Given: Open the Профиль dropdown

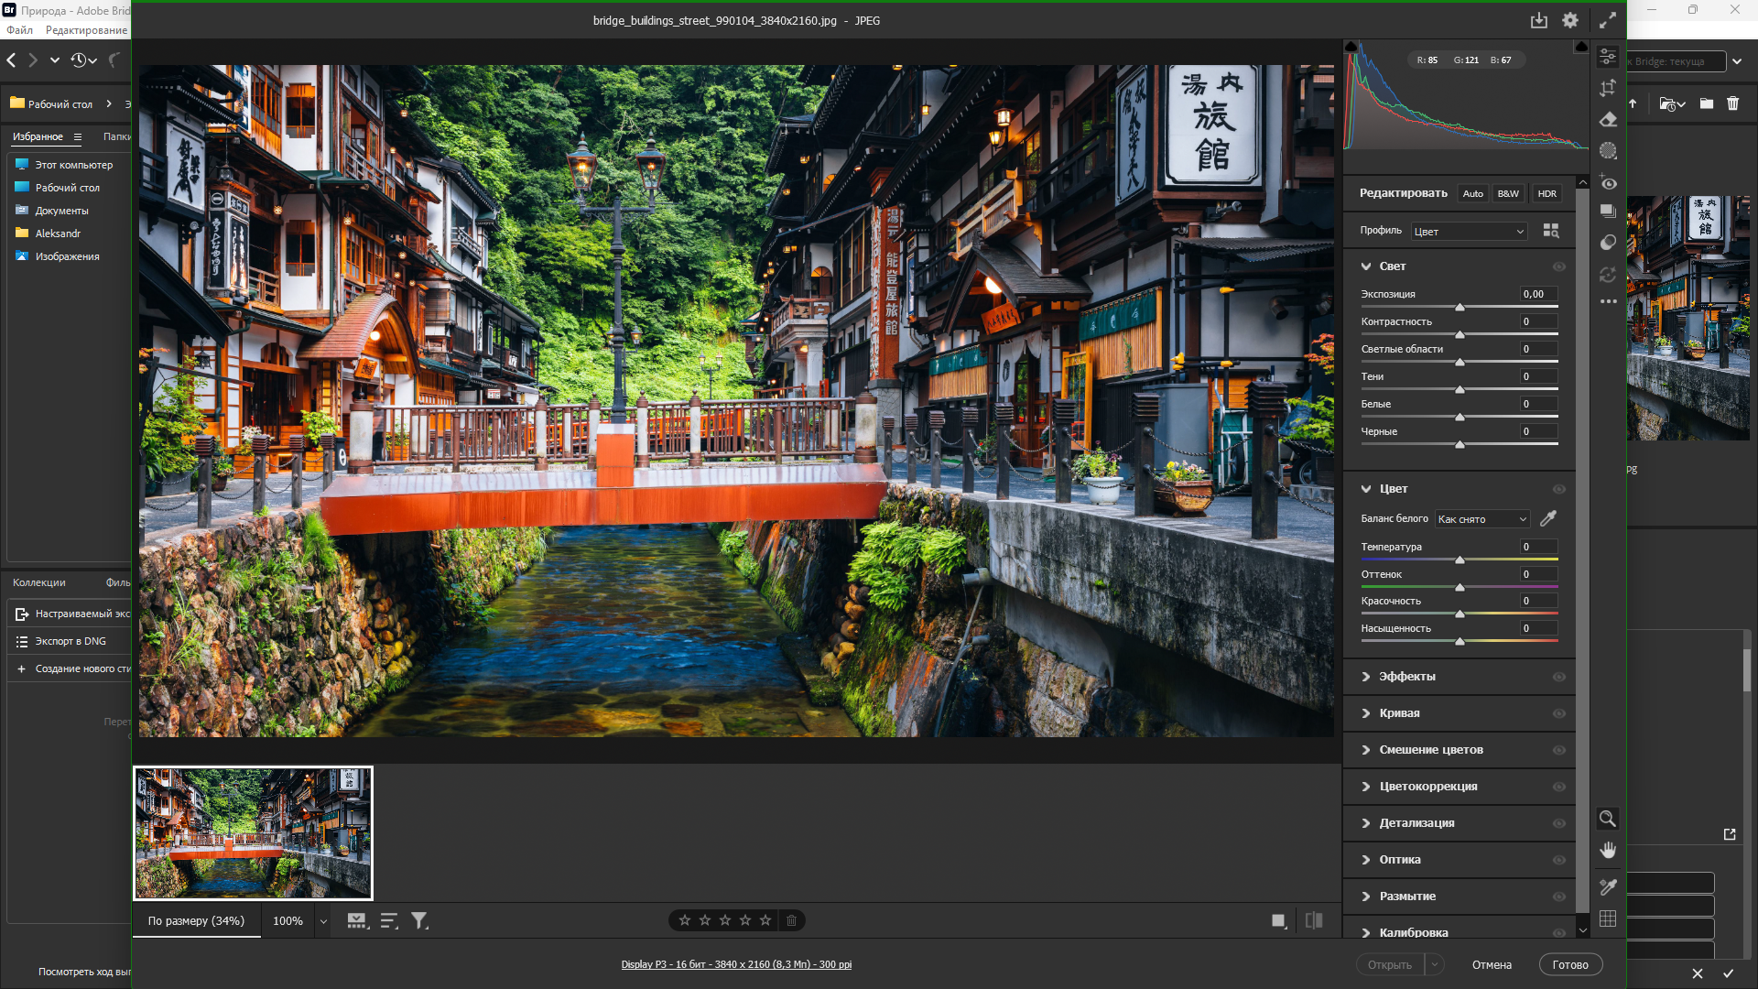Looking at the screenshot, I should point(1469,232).
